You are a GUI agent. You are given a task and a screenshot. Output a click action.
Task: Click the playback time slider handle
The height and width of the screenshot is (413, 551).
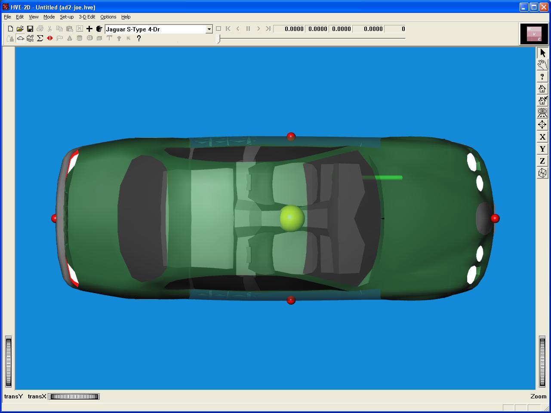tap(219, 39)
